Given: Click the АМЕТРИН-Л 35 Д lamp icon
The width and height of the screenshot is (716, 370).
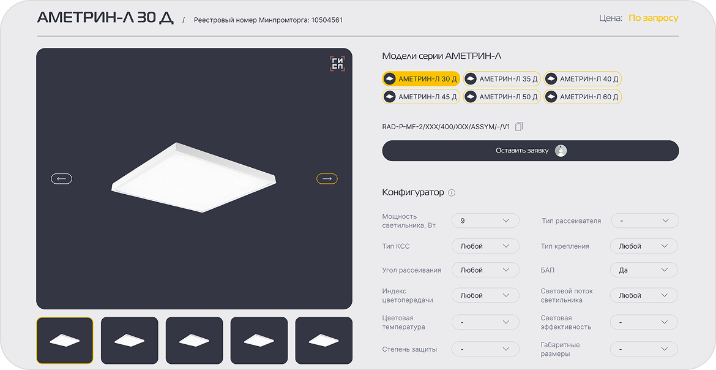Looking at the screenshot, I should (x=471, y=79).
